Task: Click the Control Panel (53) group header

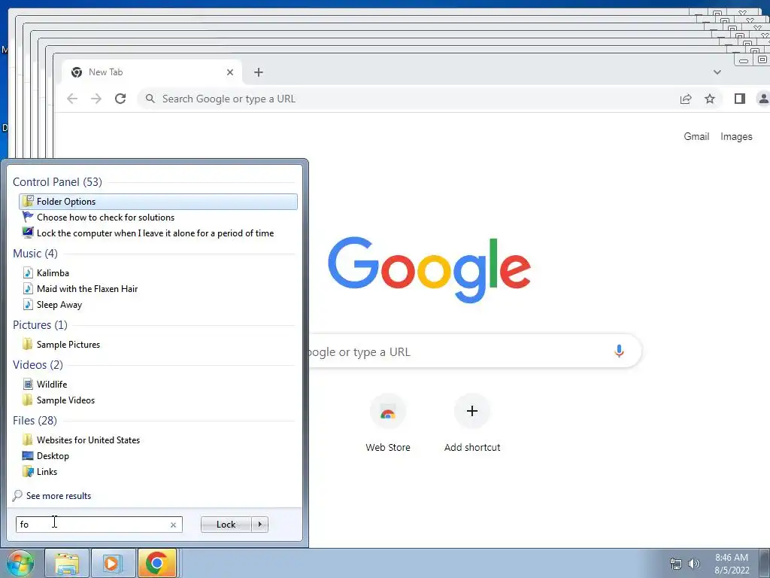Action: 57,182
